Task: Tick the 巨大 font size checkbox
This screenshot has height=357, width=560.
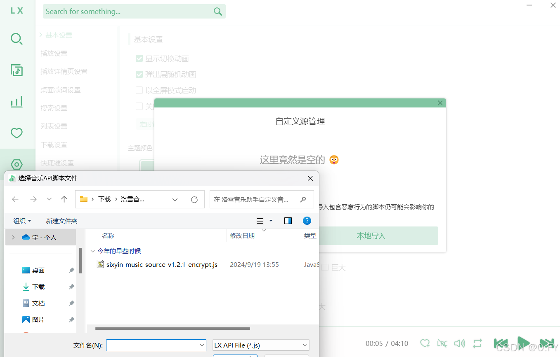Action: (x=325, y=268)
